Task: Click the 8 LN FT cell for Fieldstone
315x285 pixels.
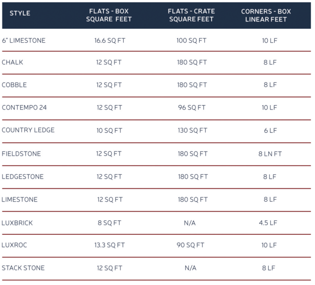Action: coord(270,154)
